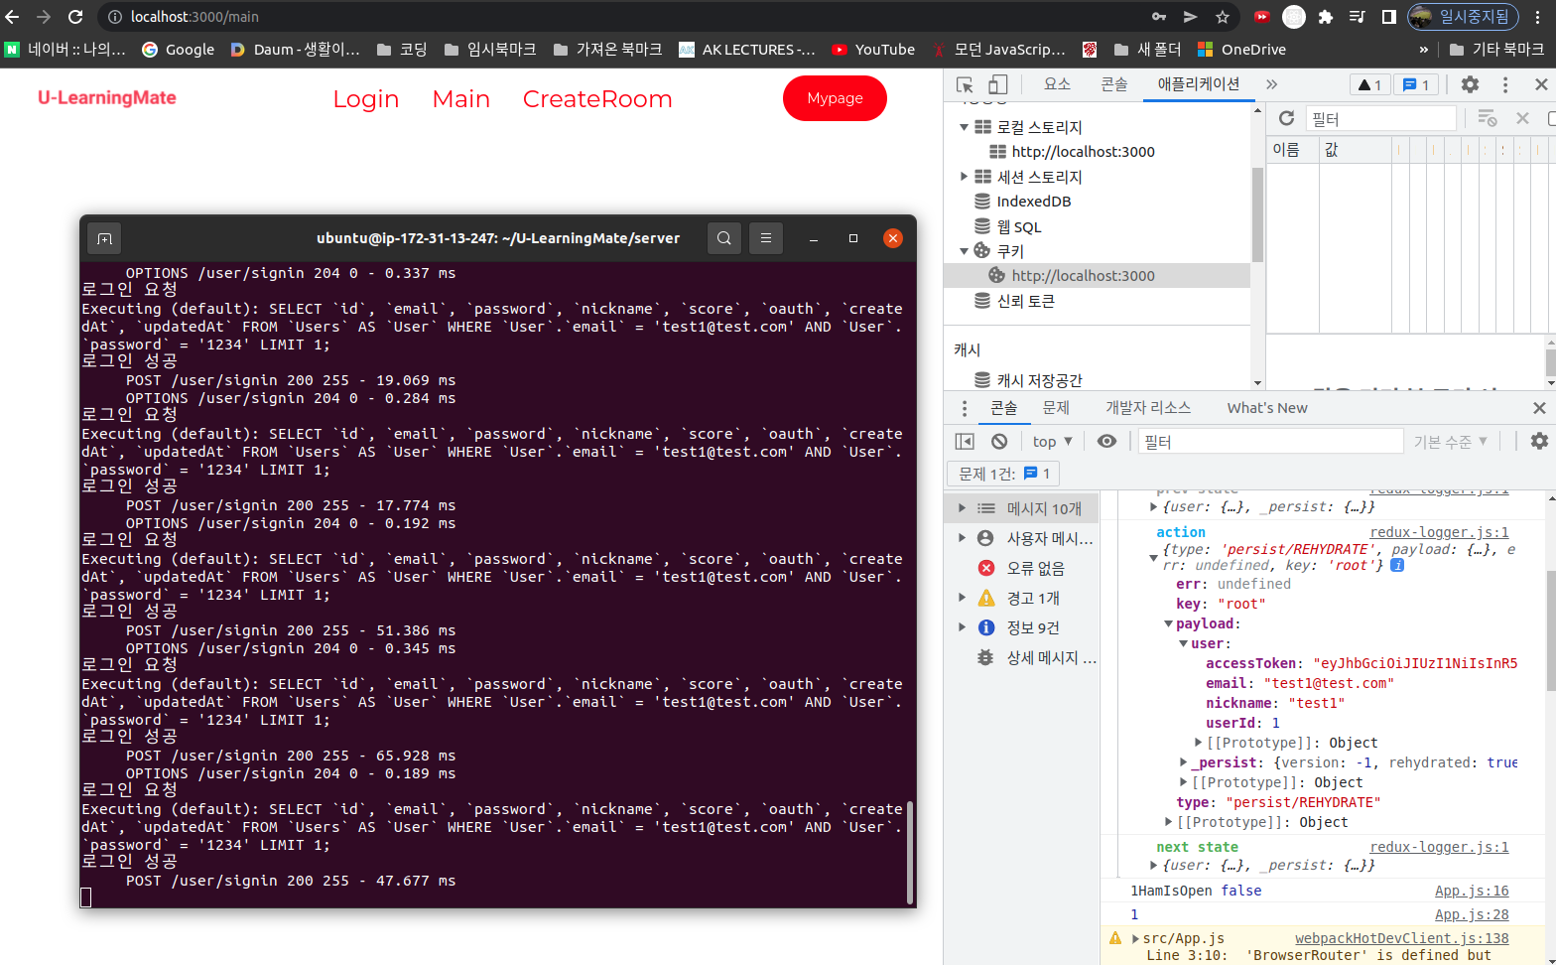
Task: Click the blue info icon beside 'root'
Action: pos(1397,565)
